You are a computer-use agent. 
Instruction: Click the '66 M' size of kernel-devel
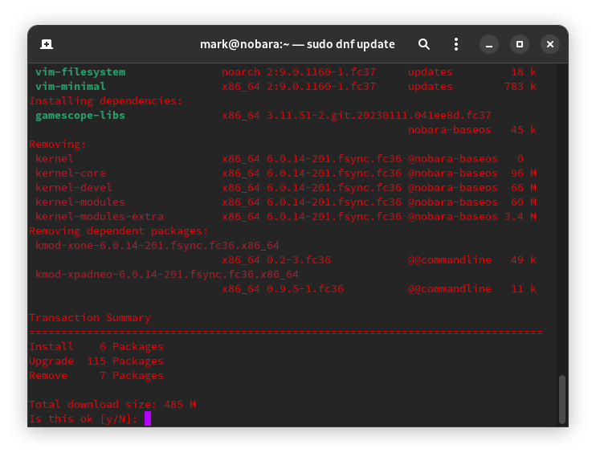point(524,187)
